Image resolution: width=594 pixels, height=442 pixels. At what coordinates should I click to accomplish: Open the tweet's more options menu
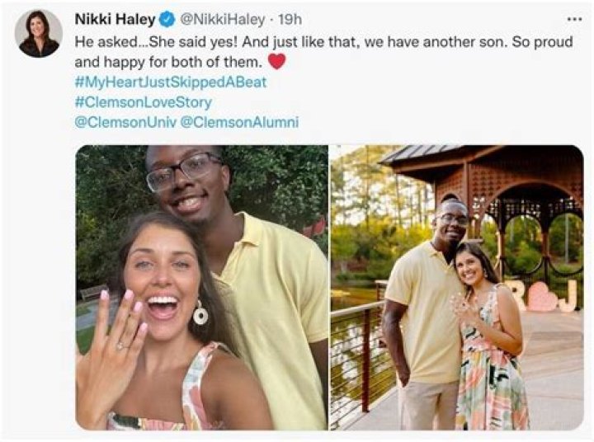point(574,18)
